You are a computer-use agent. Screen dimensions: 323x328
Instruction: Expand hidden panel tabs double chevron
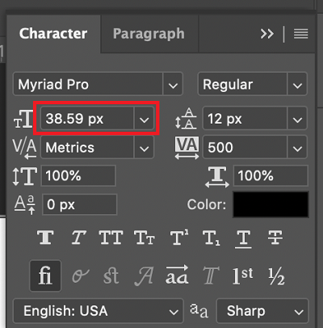[267, 34]
